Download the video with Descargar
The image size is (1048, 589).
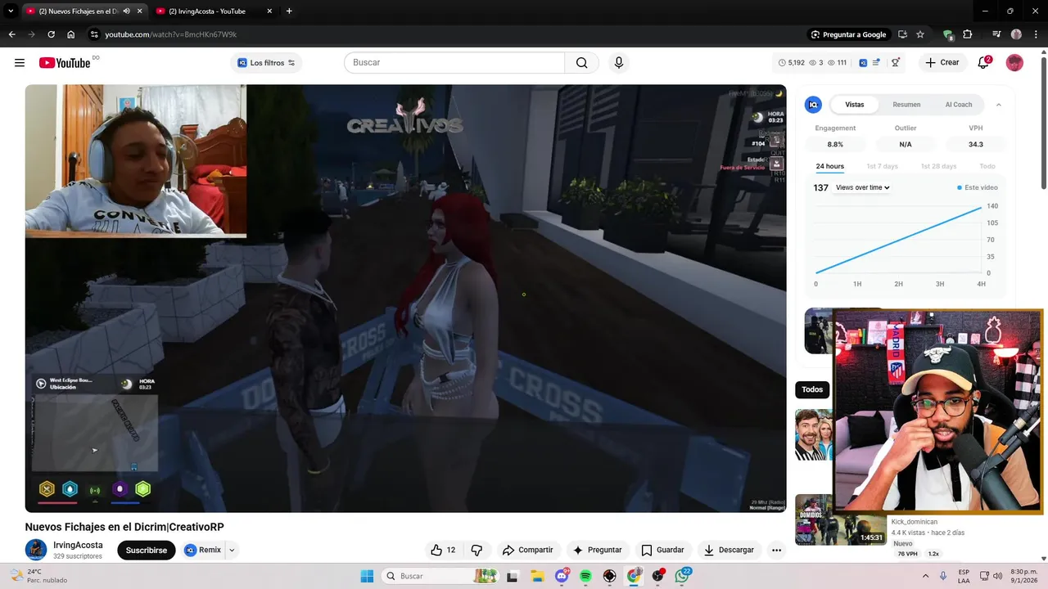pos(729,550)
